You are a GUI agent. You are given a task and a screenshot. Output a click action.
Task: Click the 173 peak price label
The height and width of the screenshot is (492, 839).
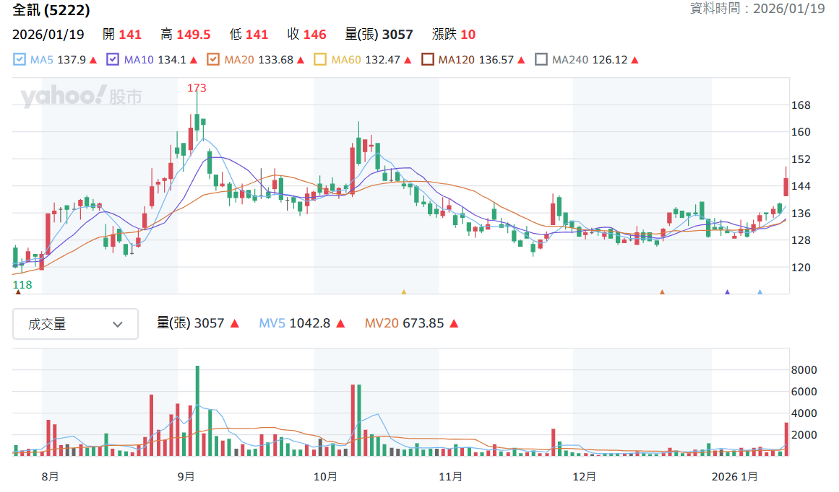pyautogui.click(x=197, y=87)
